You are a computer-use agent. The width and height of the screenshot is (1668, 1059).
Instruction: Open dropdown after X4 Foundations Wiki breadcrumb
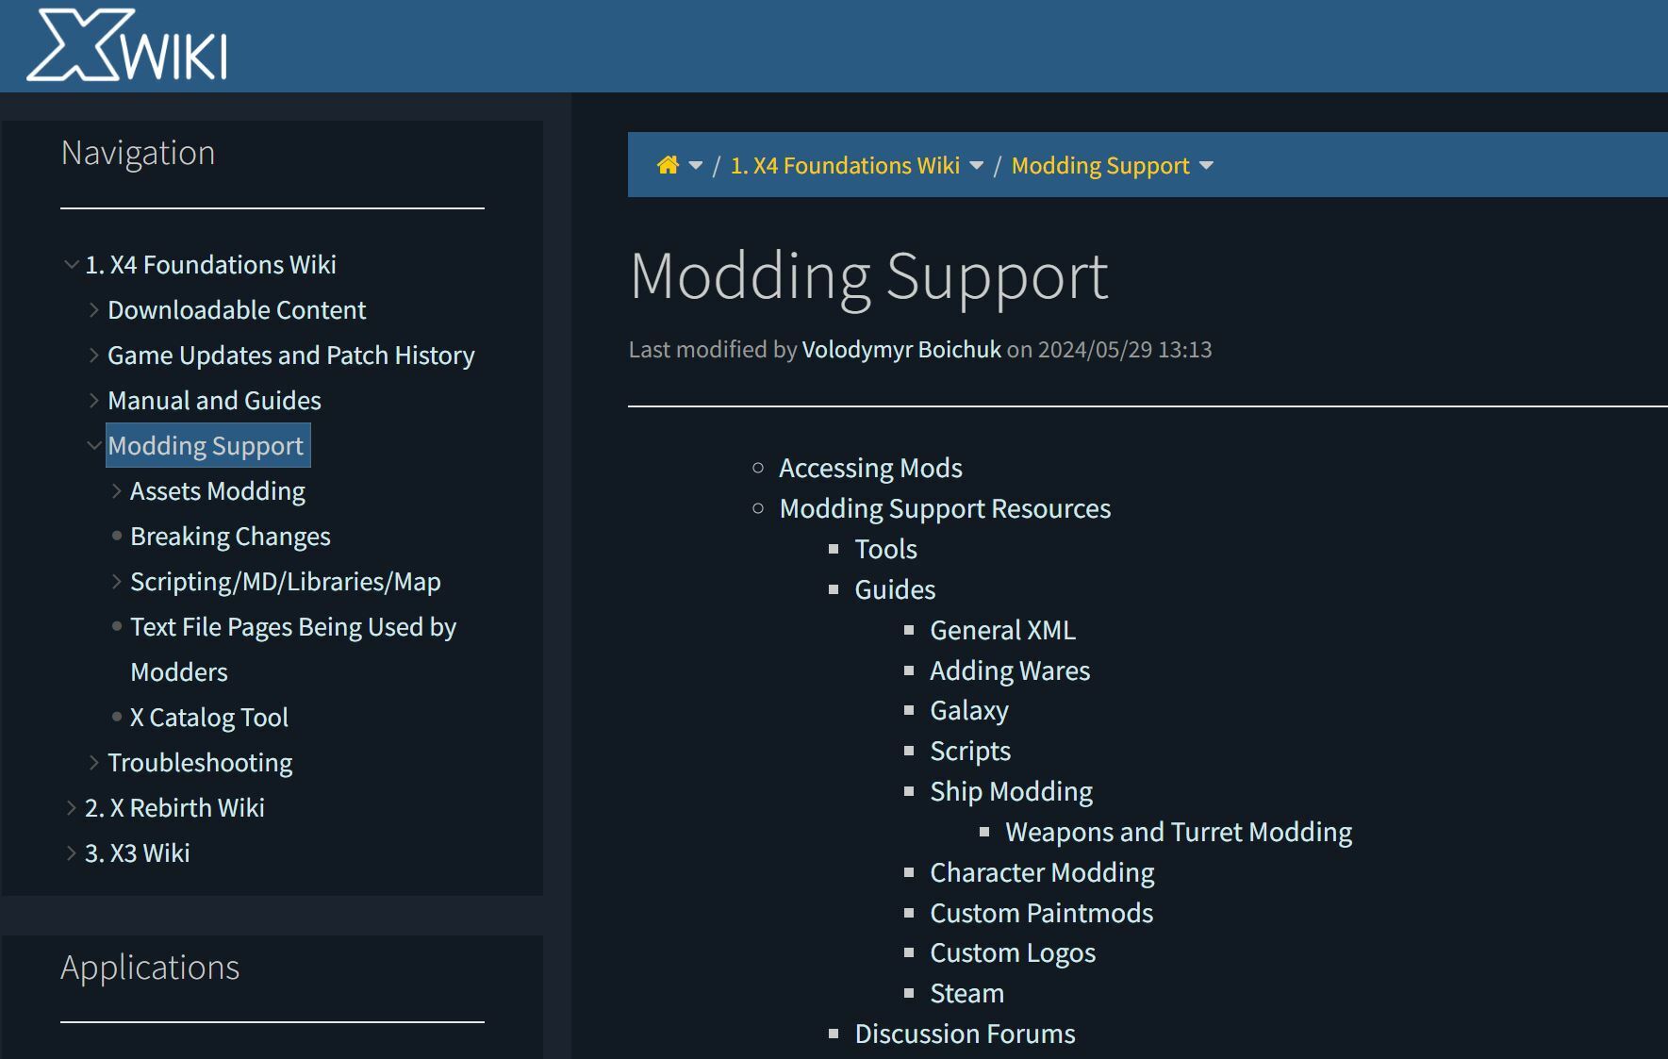pyautogui.click(x=977, y=166)
